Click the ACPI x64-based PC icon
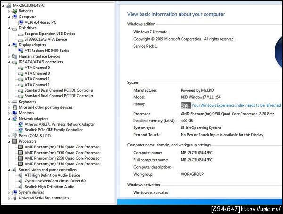 [x=21, y=22]
